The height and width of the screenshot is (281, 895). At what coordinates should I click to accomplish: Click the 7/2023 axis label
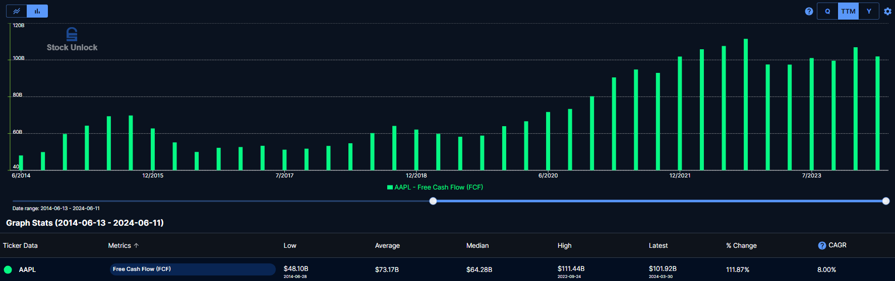click(x=811, y=175)
